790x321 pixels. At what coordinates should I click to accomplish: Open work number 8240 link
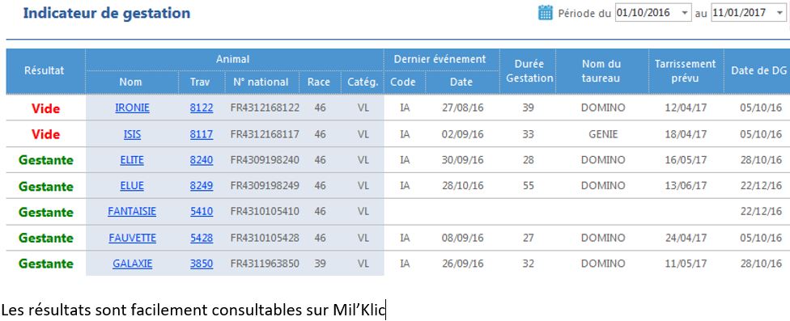point(202,160)
